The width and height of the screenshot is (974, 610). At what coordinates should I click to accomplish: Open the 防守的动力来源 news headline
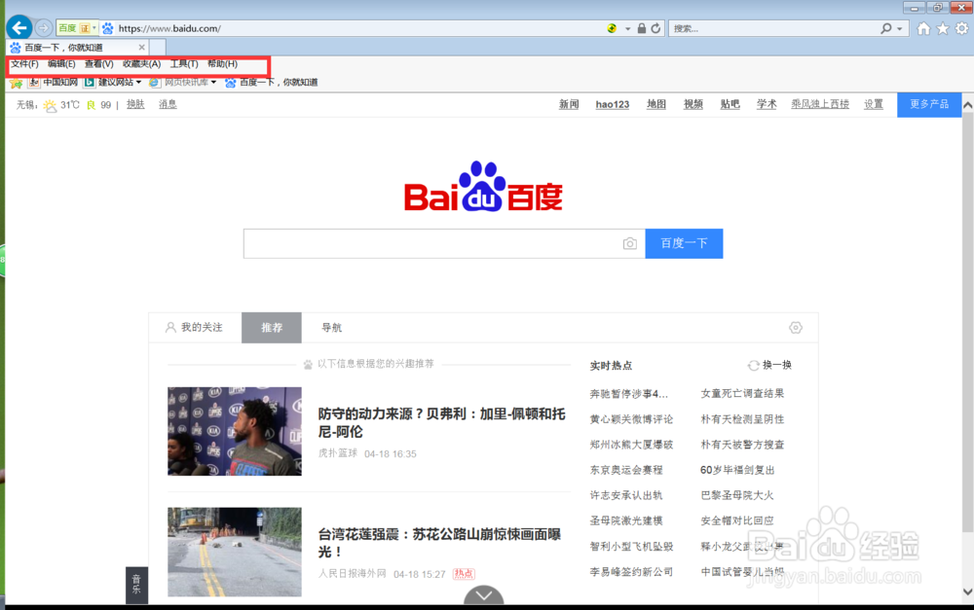[x=441, y=422]
